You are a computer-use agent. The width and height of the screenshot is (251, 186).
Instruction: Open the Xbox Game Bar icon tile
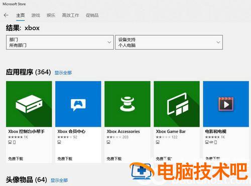[177, 104]
